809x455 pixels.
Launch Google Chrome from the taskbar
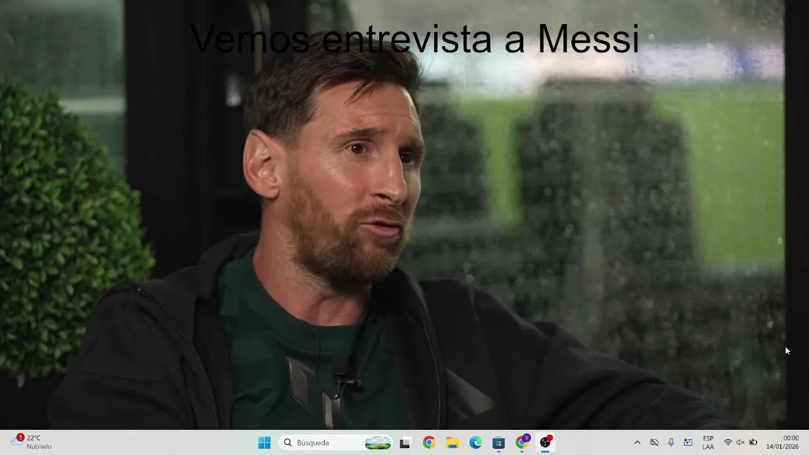[429, 443]
